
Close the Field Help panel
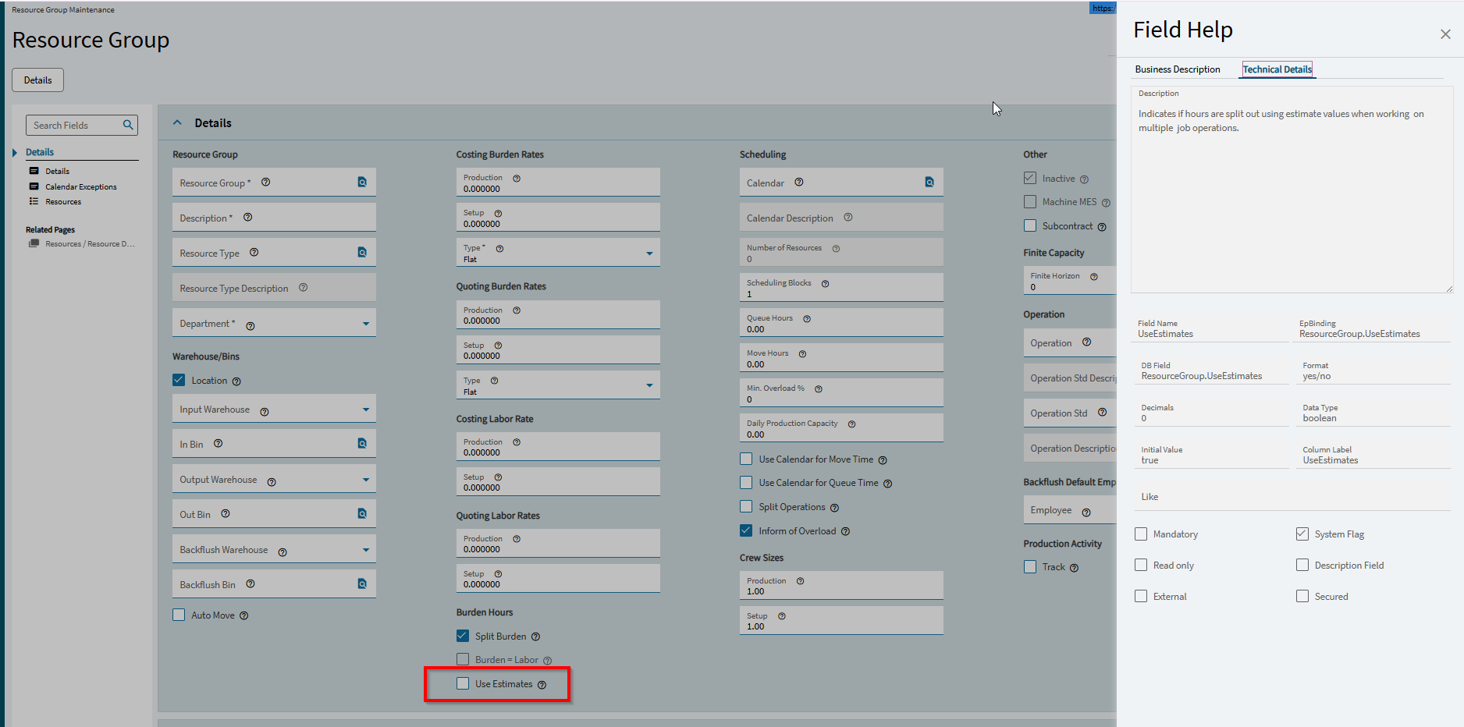1445,34
